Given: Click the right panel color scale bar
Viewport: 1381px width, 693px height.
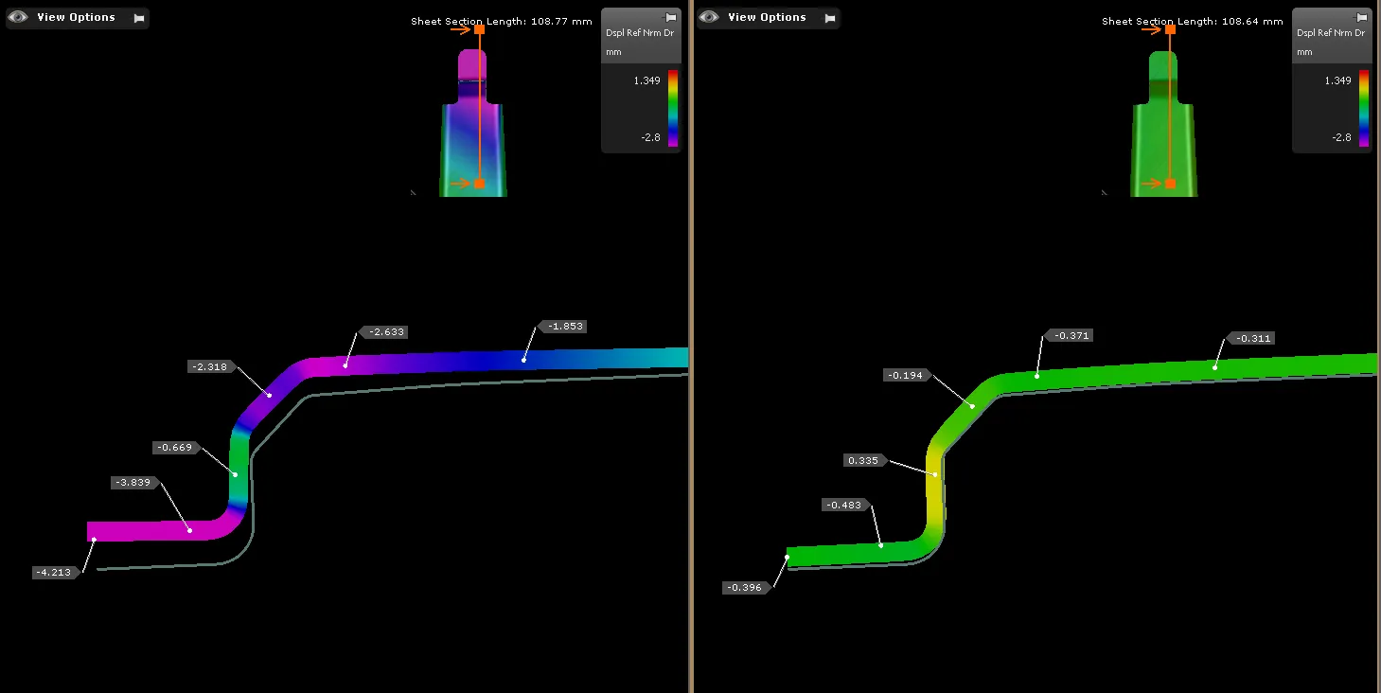Looking at the screenshot, I should (x=1363, y=109).
